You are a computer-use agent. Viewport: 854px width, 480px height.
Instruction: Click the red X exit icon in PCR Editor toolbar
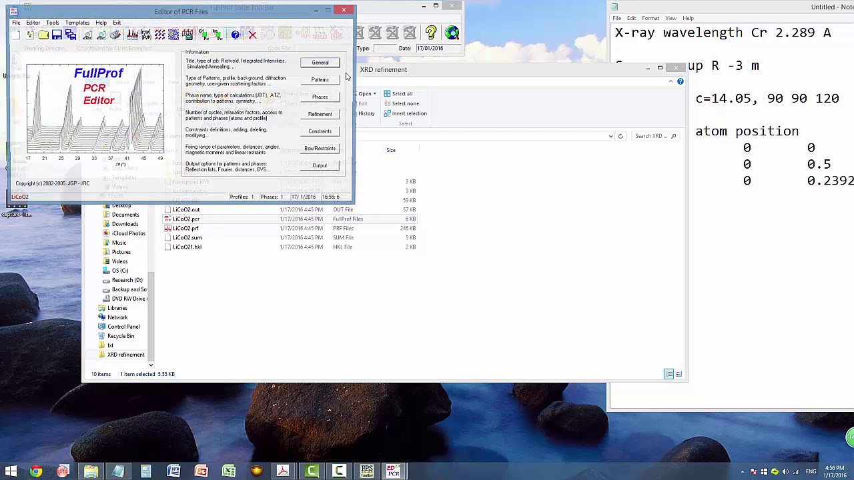252,35
